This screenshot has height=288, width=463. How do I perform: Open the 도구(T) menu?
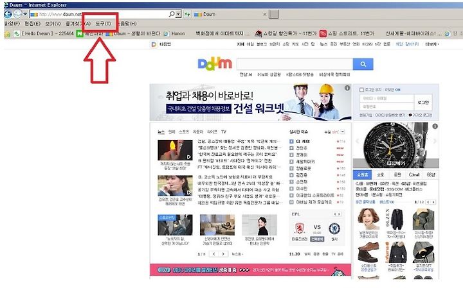tap(104, 24)
